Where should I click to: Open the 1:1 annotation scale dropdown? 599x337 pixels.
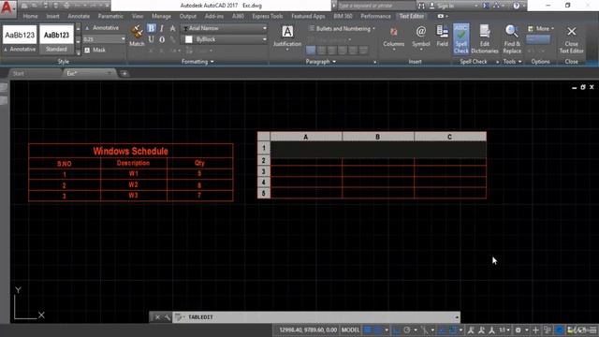coord(504,330)
